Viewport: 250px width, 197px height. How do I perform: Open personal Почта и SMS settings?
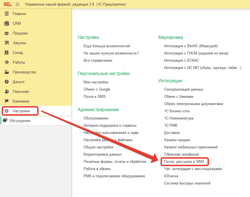[94, 96]
